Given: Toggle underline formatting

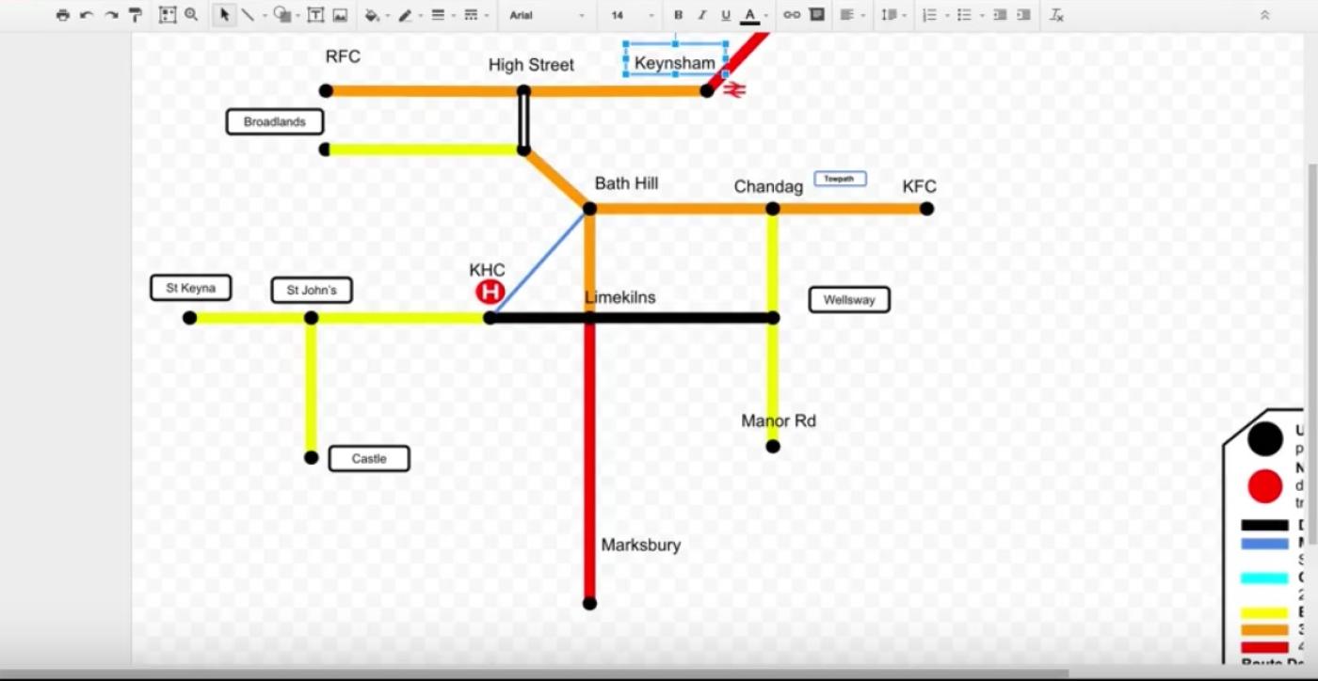Looking at the screenshot, I should pyautogui.click(x=725, y=15).
